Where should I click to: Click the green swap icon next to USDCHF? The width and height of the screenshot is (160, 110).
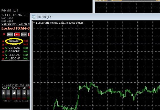(x=6, y=58)
